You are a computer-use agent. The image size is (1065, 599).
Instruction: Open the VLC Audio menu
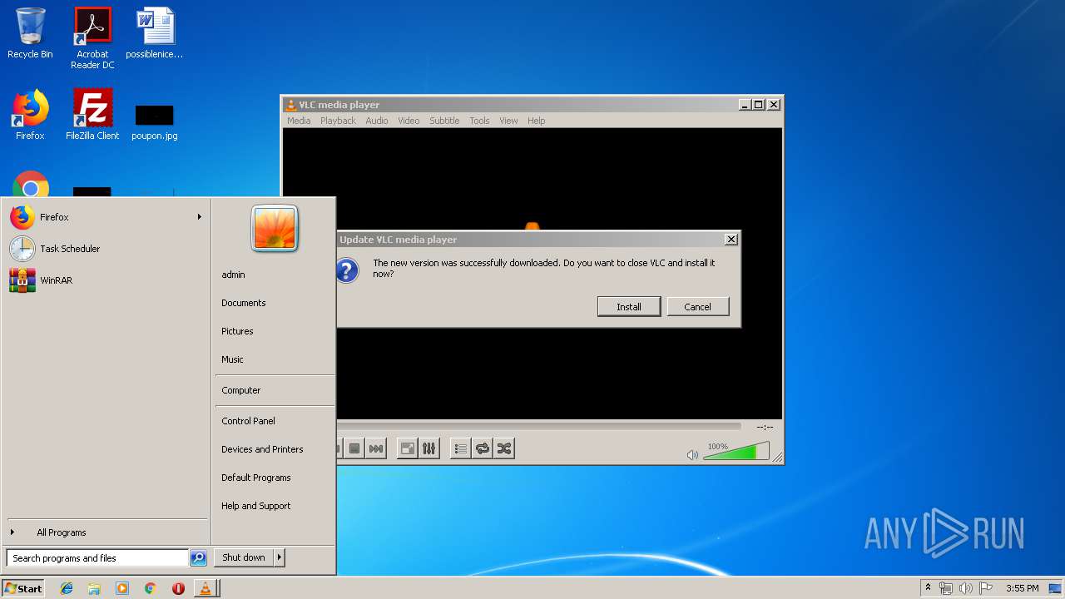pyautogui.click(x=377, y=121)
